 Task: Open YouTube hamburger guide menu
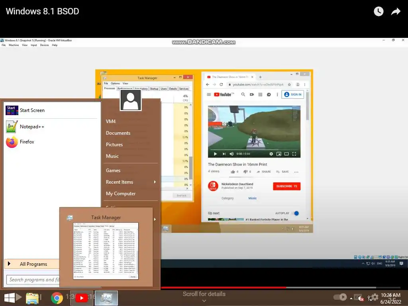(209, 94)
